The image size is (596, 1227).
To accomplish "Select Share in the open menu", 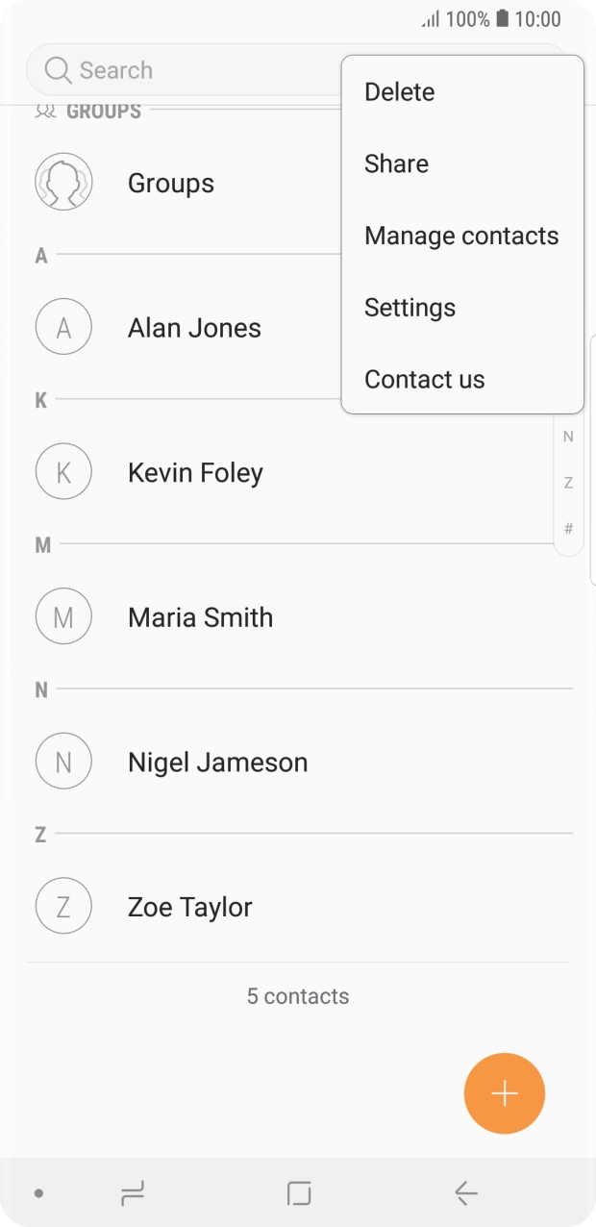I will (396, 163).
